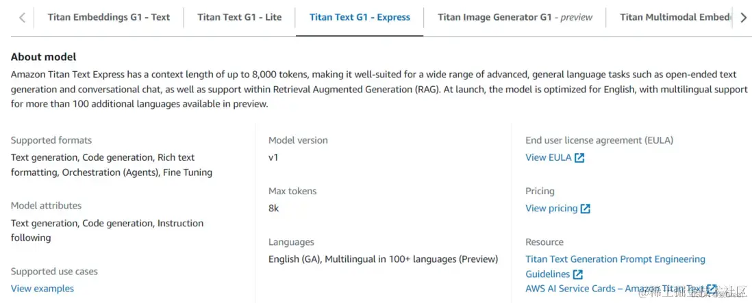The image size is (752, 303).
Task: Click the About model heading
Action: 44,57
